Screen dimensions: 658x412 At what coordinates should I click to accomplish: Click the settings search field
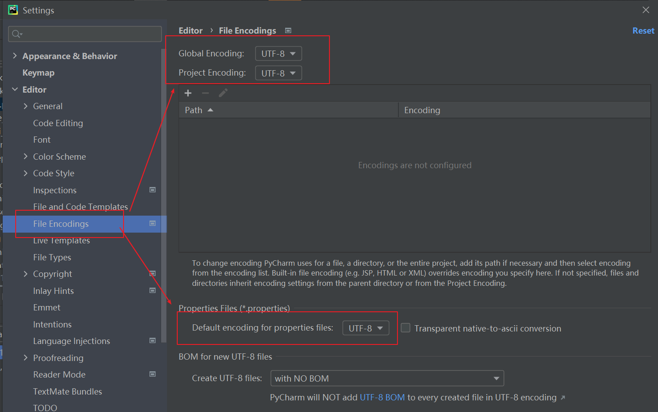tap(85, 34)
